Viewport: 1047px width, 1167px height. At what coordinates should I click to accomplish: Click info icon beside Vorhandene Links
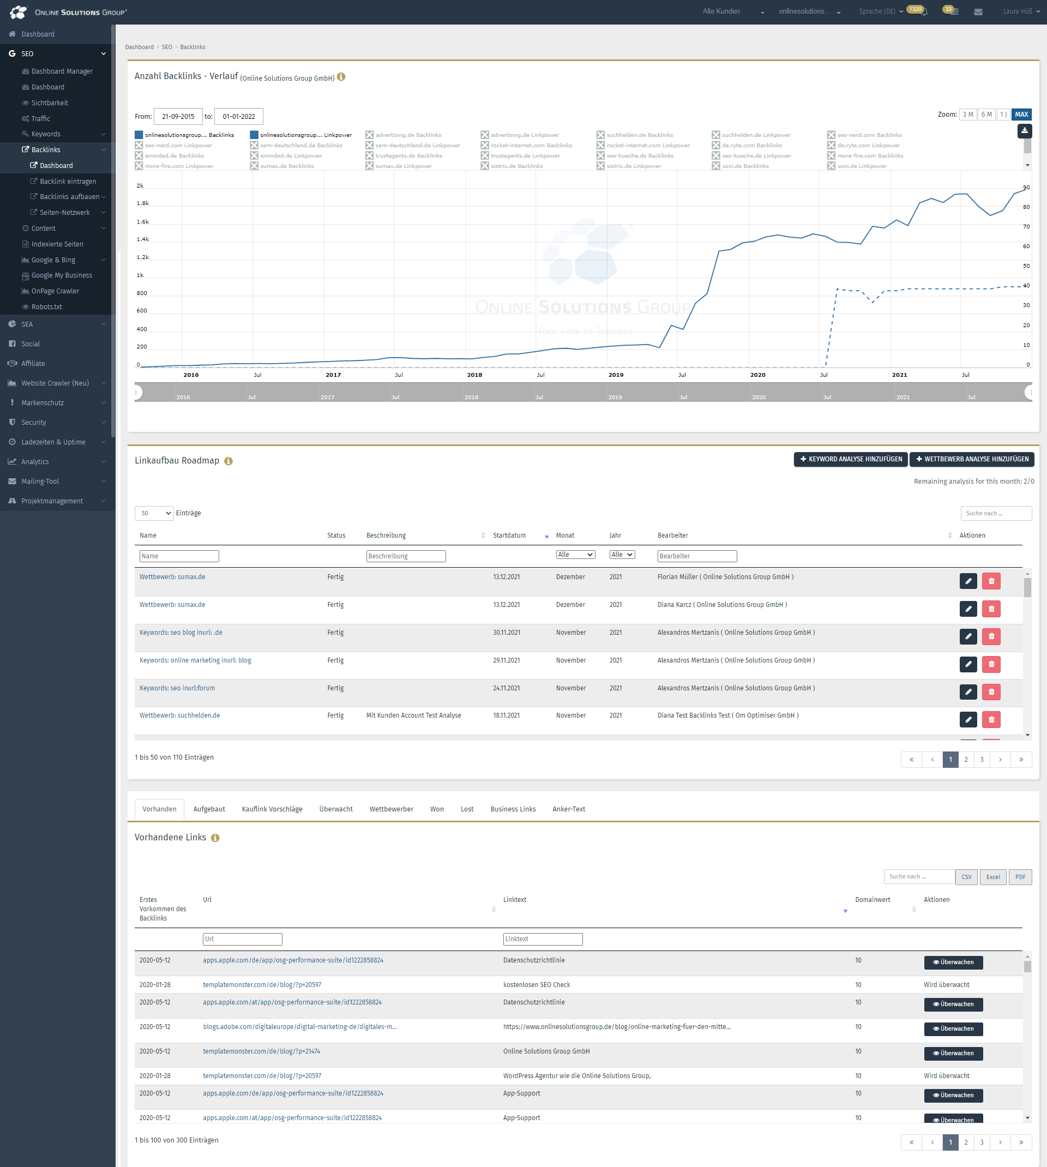pos(215,838)
